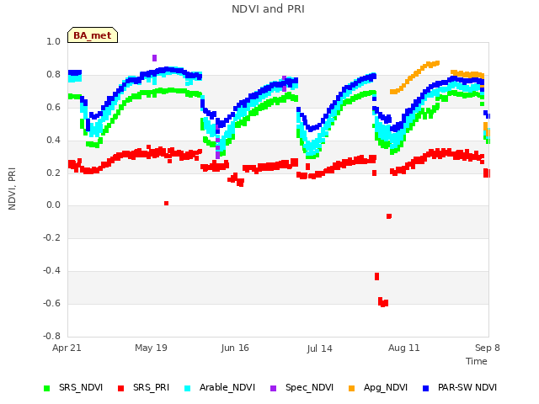Click the red SRS_PRI legend swatch
Image resolution: width=539 pixels, height=404 pixels.
tap(120, 388)
